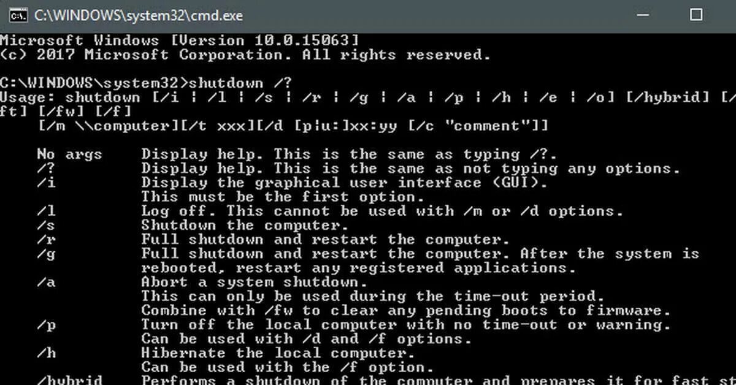
Task: Click the C:\WINDOWS\system32> prompt text
Action: pos(94,83)
